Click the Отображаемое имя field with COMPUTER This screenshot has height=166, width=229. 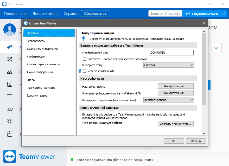(171, 53)
